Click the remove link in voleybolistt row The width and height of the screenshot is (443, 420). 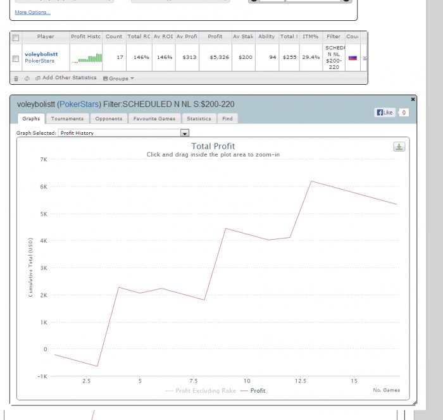click(365, 58)
